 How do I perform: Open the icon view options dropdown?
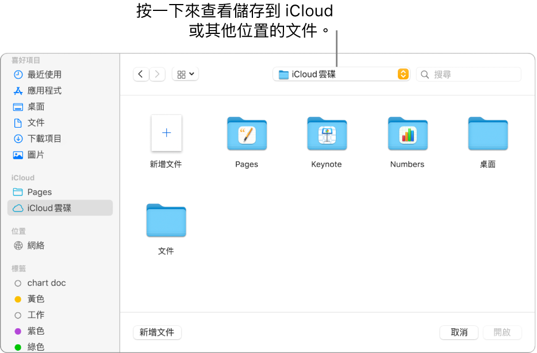(x=186, y=74)
